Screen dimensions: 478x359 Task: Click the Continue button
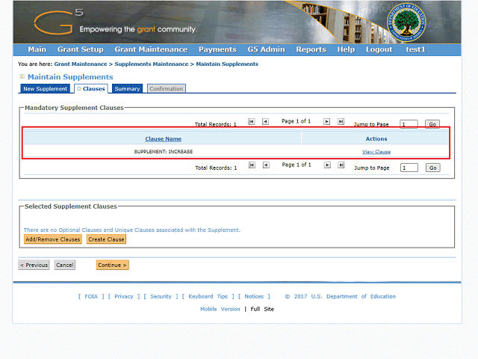pyautogui.click(x=112, y=265)
